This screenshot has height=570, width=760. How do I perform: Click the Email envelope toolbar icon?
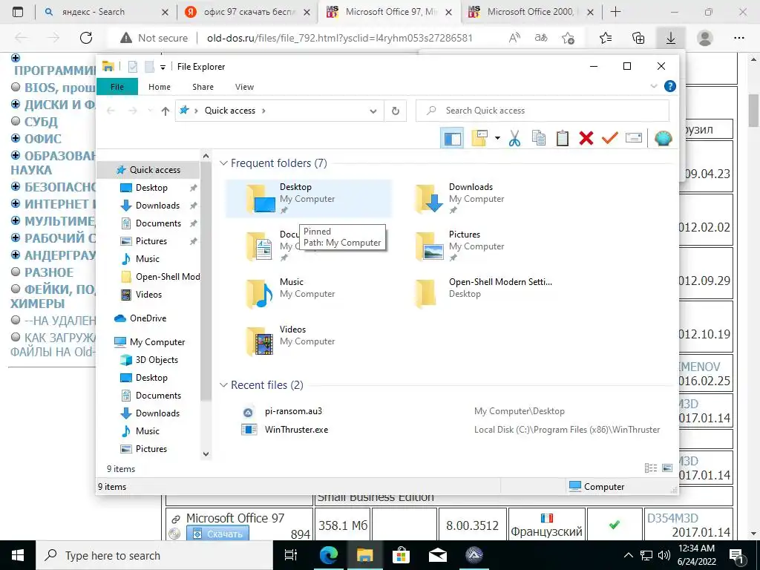click(634, 138)
